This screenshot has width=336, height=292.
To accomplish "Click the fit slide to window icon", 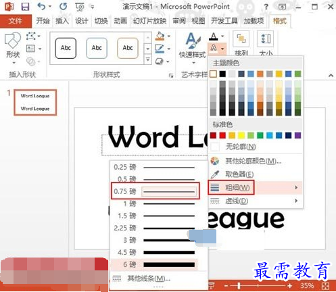I will tap(325, 286).
